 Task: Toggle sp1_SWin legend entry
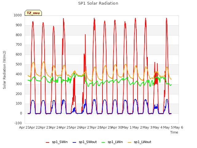tap(57, 142)
